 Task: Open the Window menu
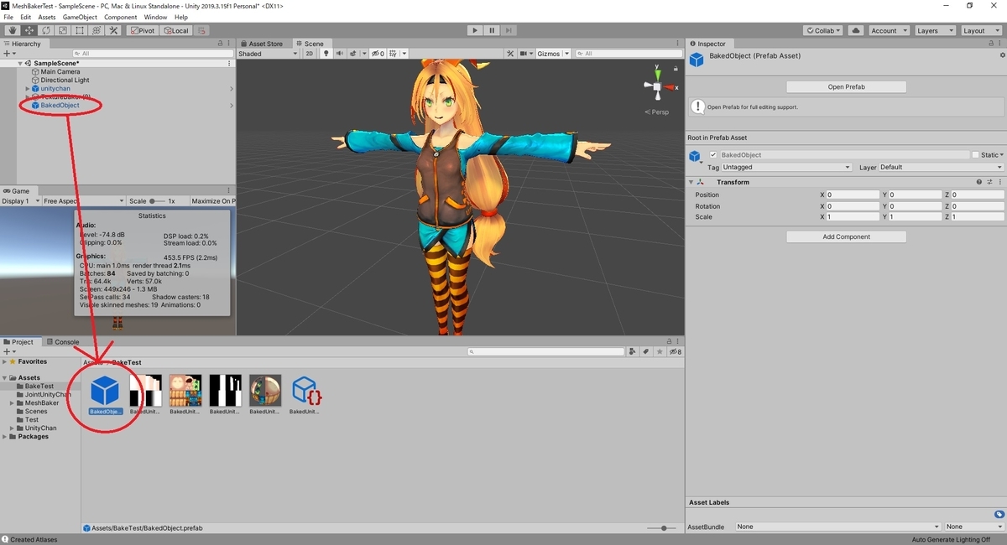point(155,17)
